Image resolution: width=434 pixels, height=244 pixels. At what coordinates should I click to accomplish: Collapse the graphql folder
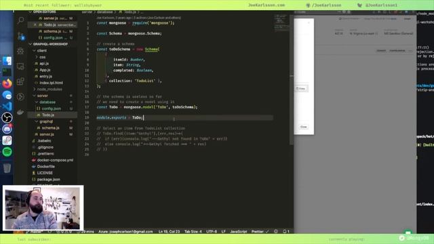(45, 121)
